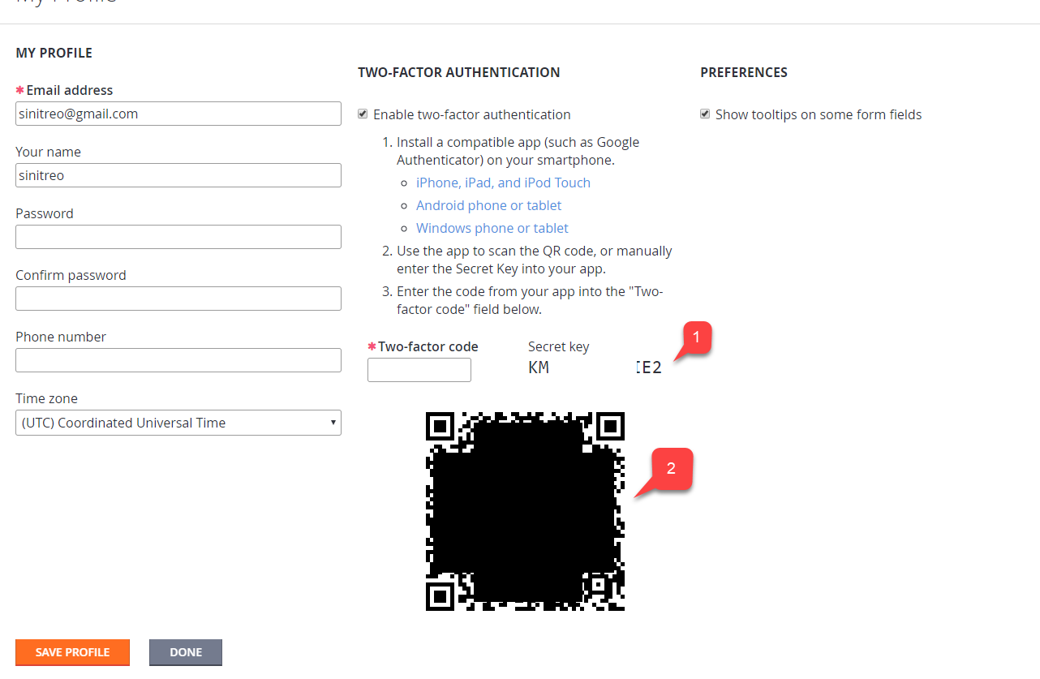Image resolution: width=1040 pixels, height=679 pixels.
Task: Expand the Coordinated Universal Time selector arrow
Action: click(x=333, y=423)
